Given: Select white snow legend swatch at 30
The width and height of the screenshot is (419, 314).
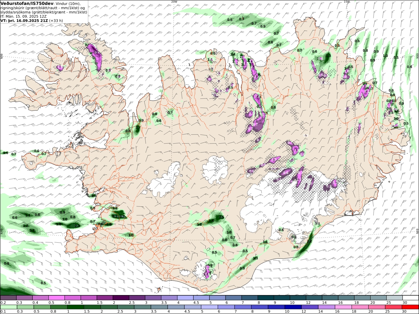Looking at the screenshot, I should [410, 298].
